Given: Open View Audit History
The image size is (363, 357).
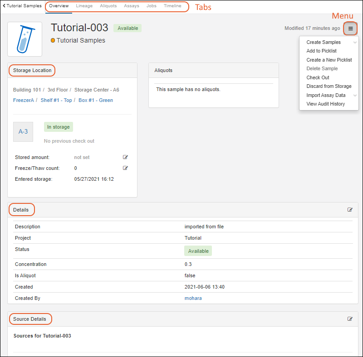Looking at the screenshot, I should click(x=325, y=104).
